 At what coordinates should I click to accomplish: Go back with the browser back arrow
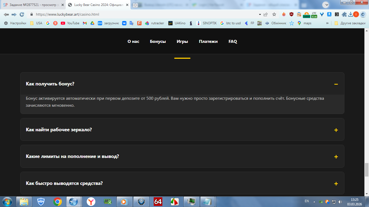(6, 15)
